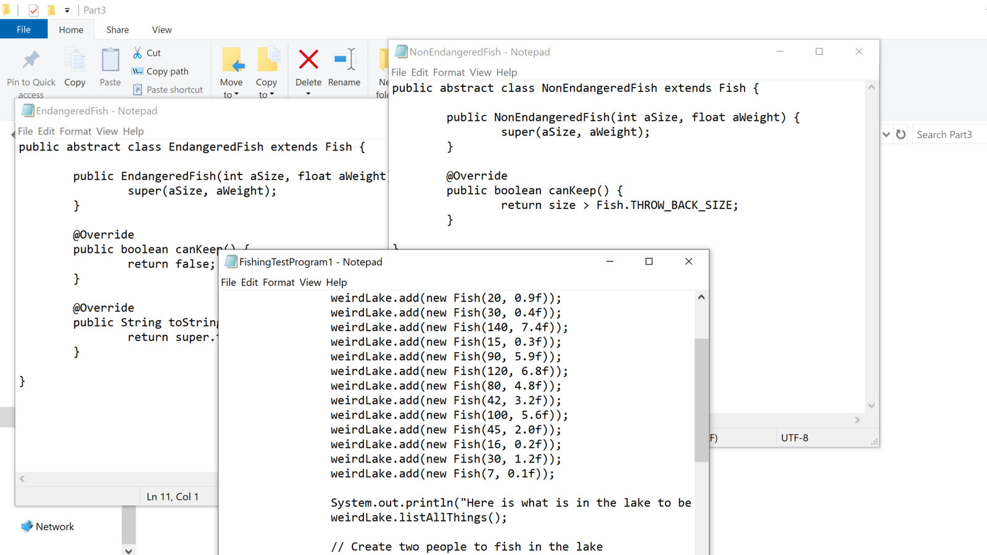This screenshot has width=987, height=555.
Task: Click the Paste clipboard icon
Action: point(110,60)
